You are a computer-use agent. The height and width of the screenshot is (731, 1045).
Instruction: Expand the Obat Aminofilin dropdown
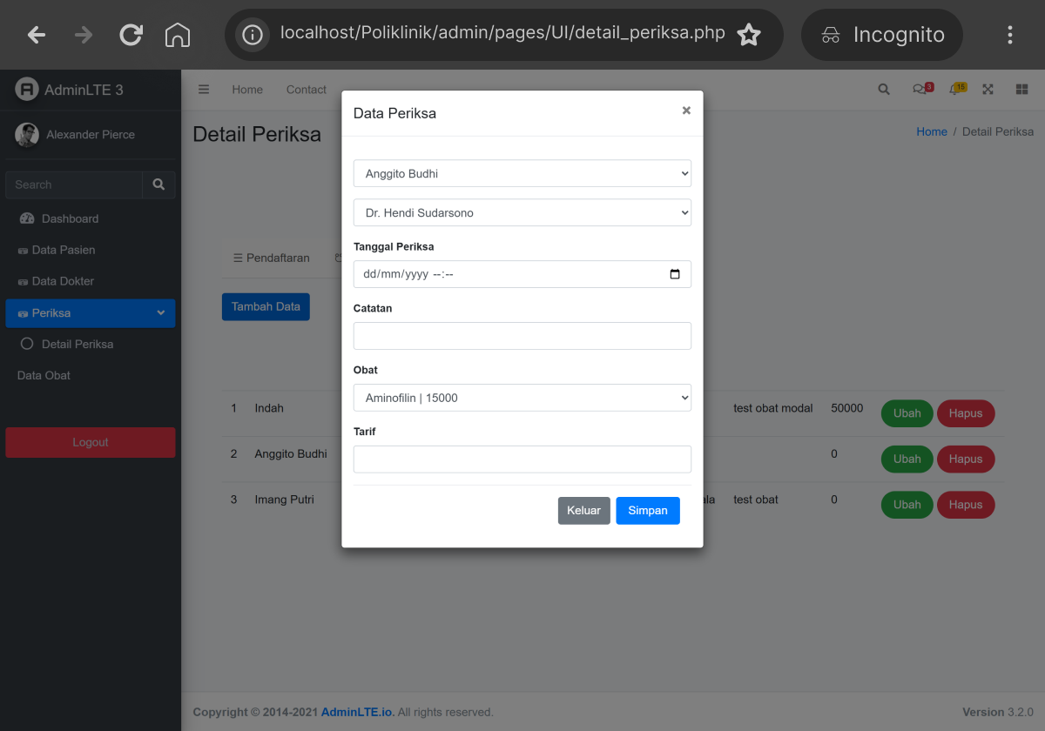pyautogui.click(x=522, y=398)
